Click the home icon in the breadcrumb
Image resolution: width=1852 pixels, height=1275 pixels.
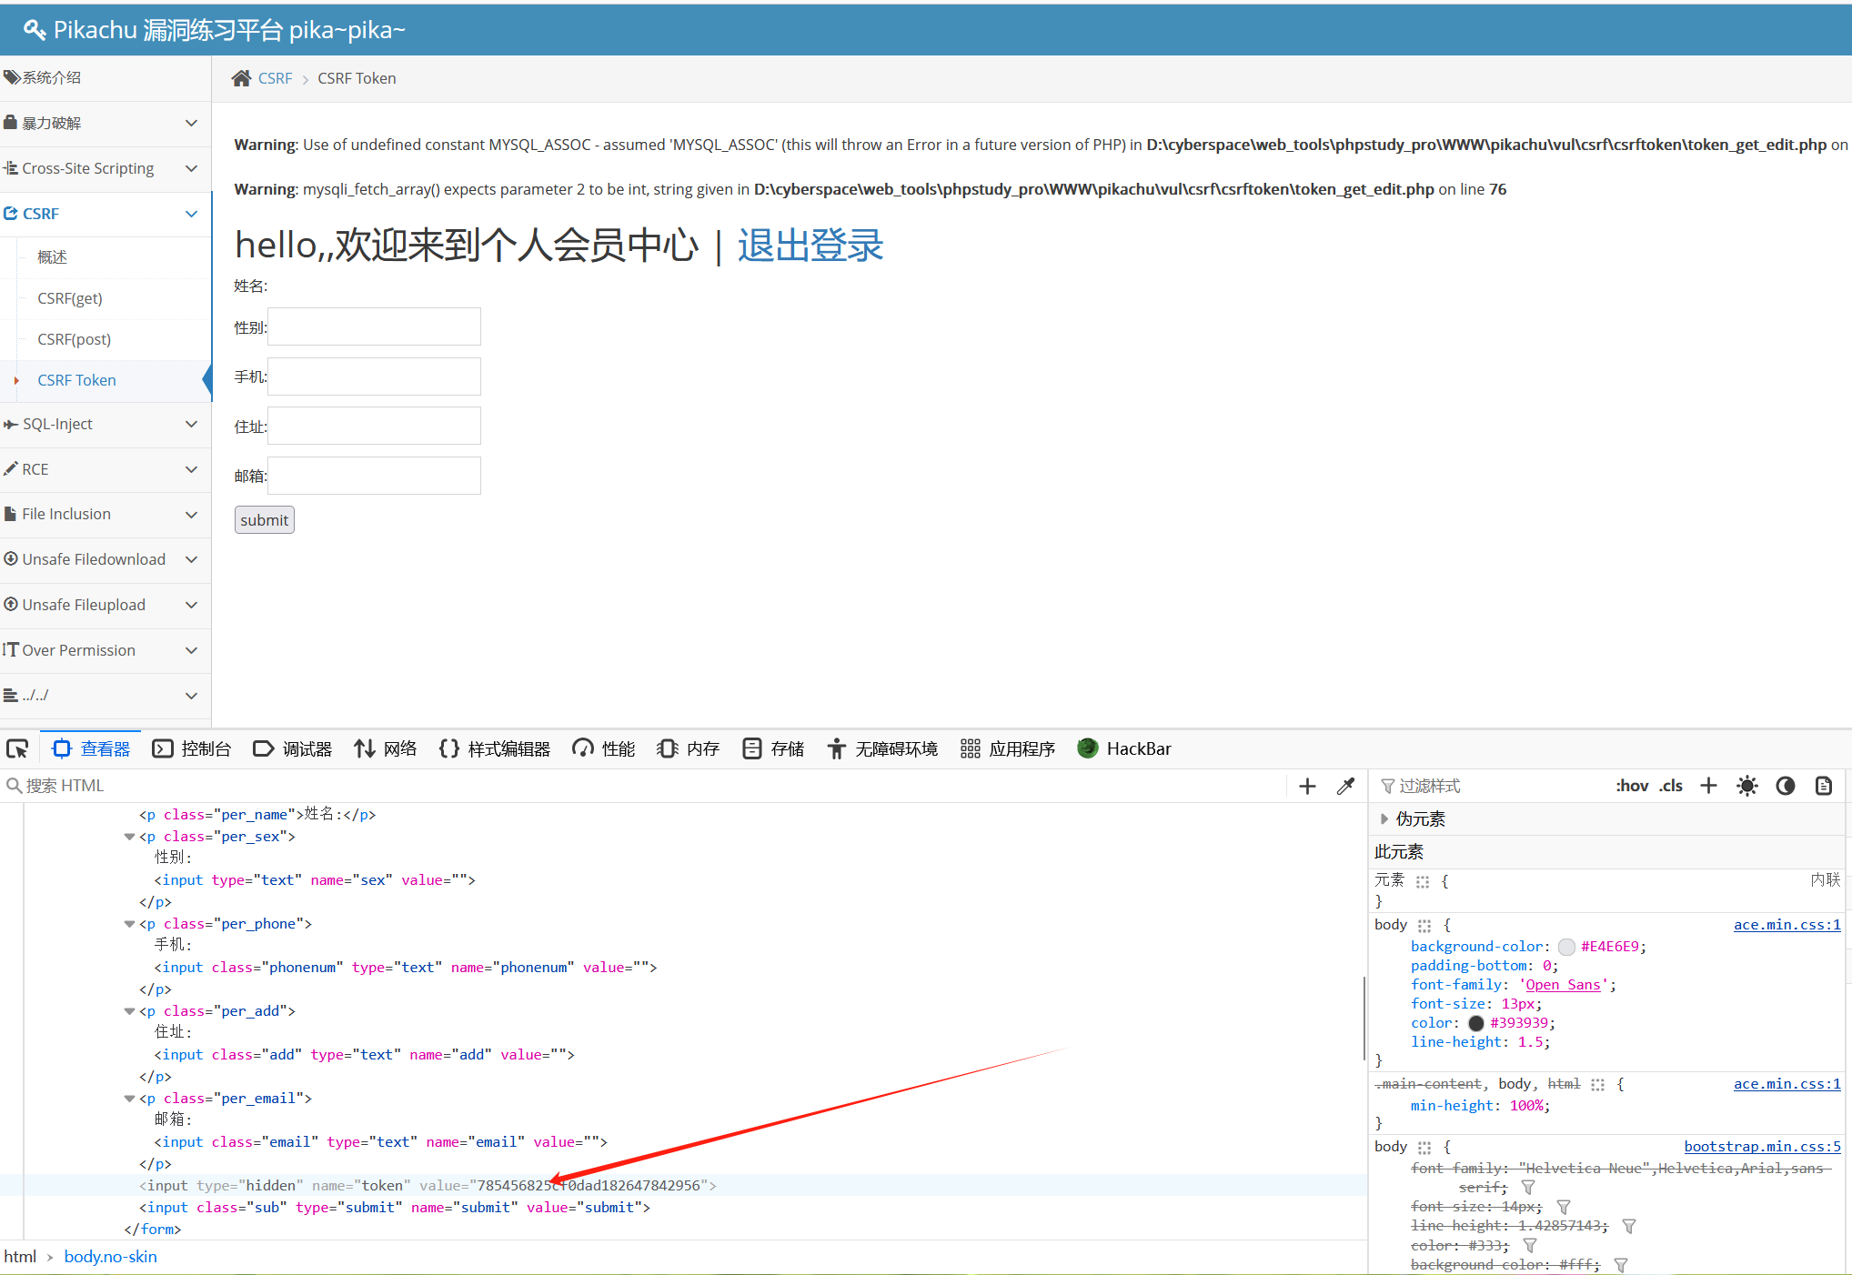240,78
